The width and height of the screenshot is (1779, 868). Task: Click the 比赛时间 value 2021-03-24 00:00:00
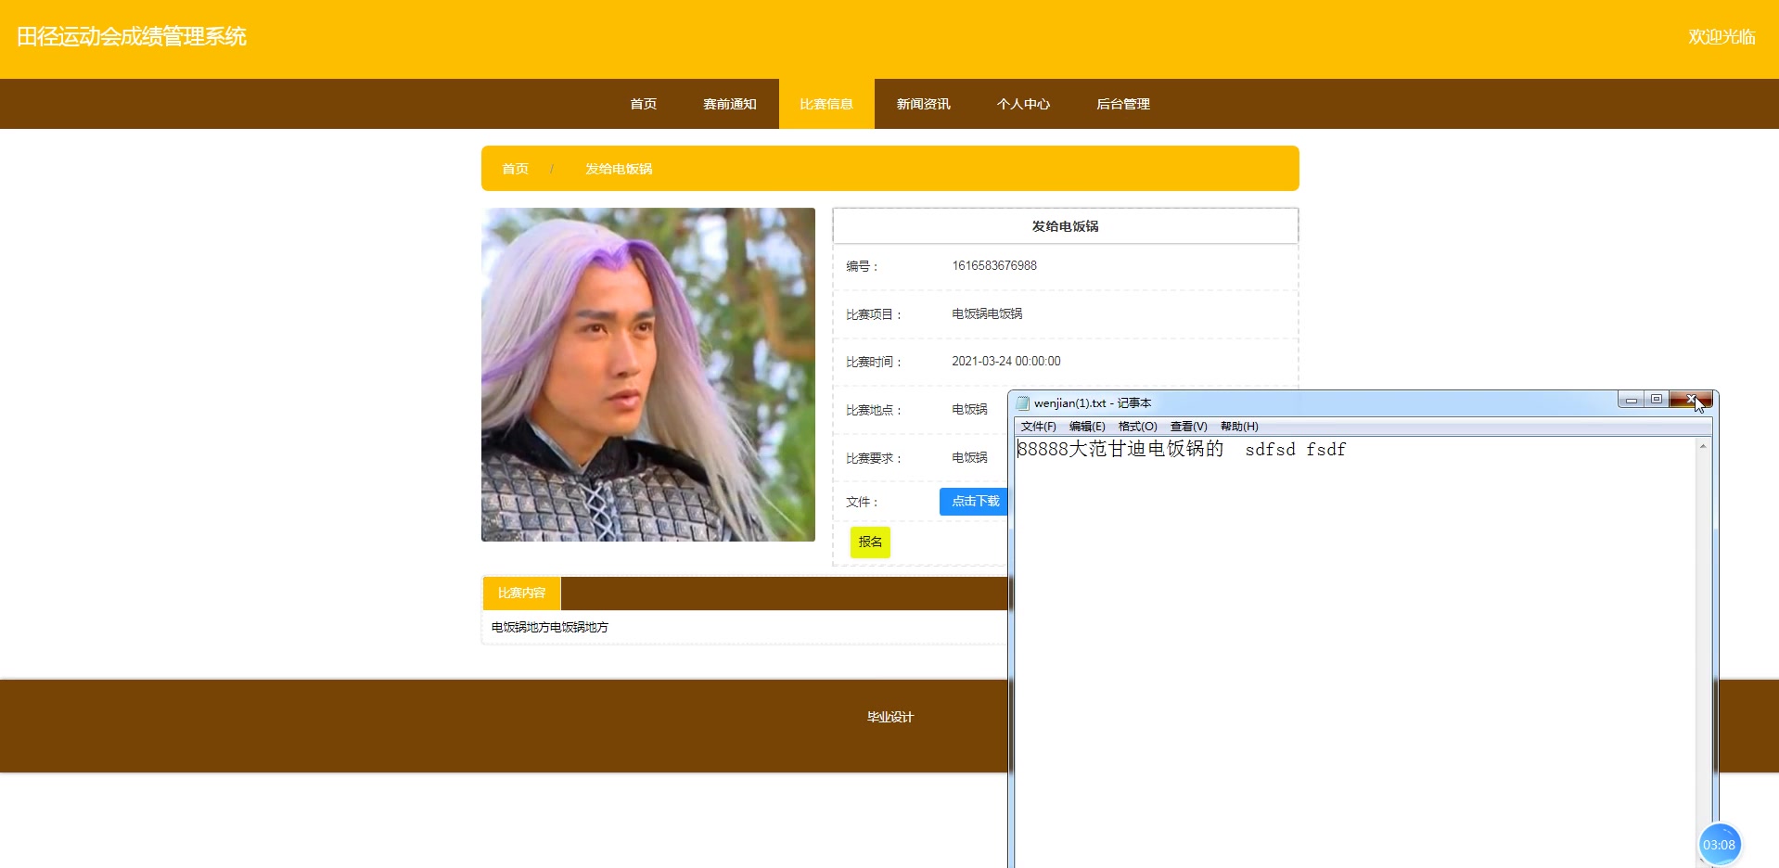pos(1006,362)
